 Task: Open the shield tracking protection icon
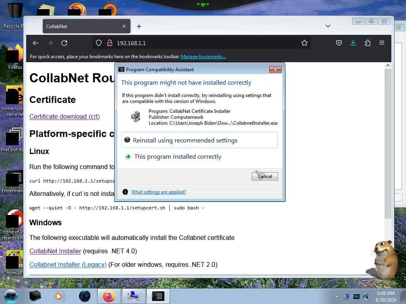(x=99, y=43)
